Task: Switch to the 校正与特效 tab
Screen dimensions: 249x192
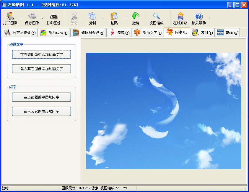Action: (20, 33)
